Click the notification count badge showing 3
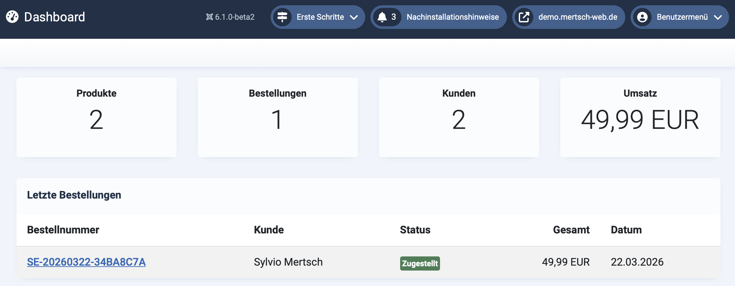Viewport: 735px width, 286px height. coord(393,17)
